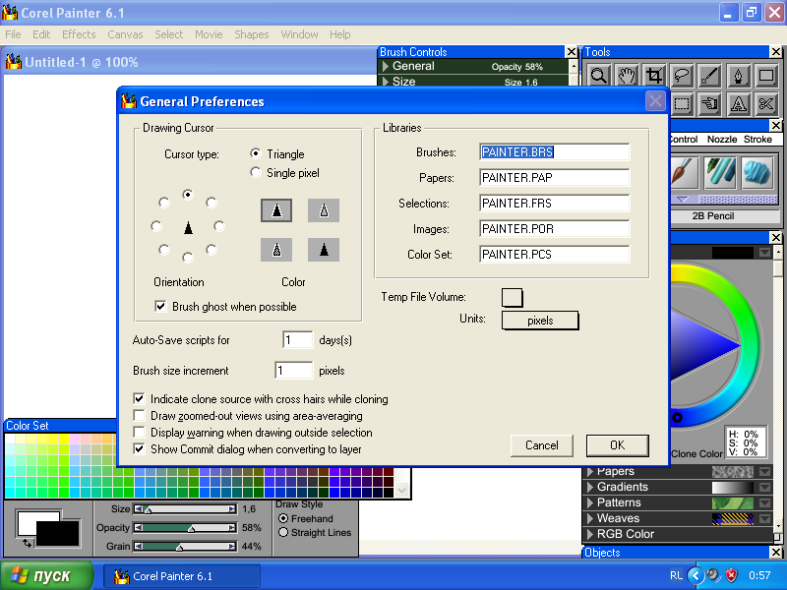Open the Effects menu
The image size is (787, 590).
tap(79, 34)
